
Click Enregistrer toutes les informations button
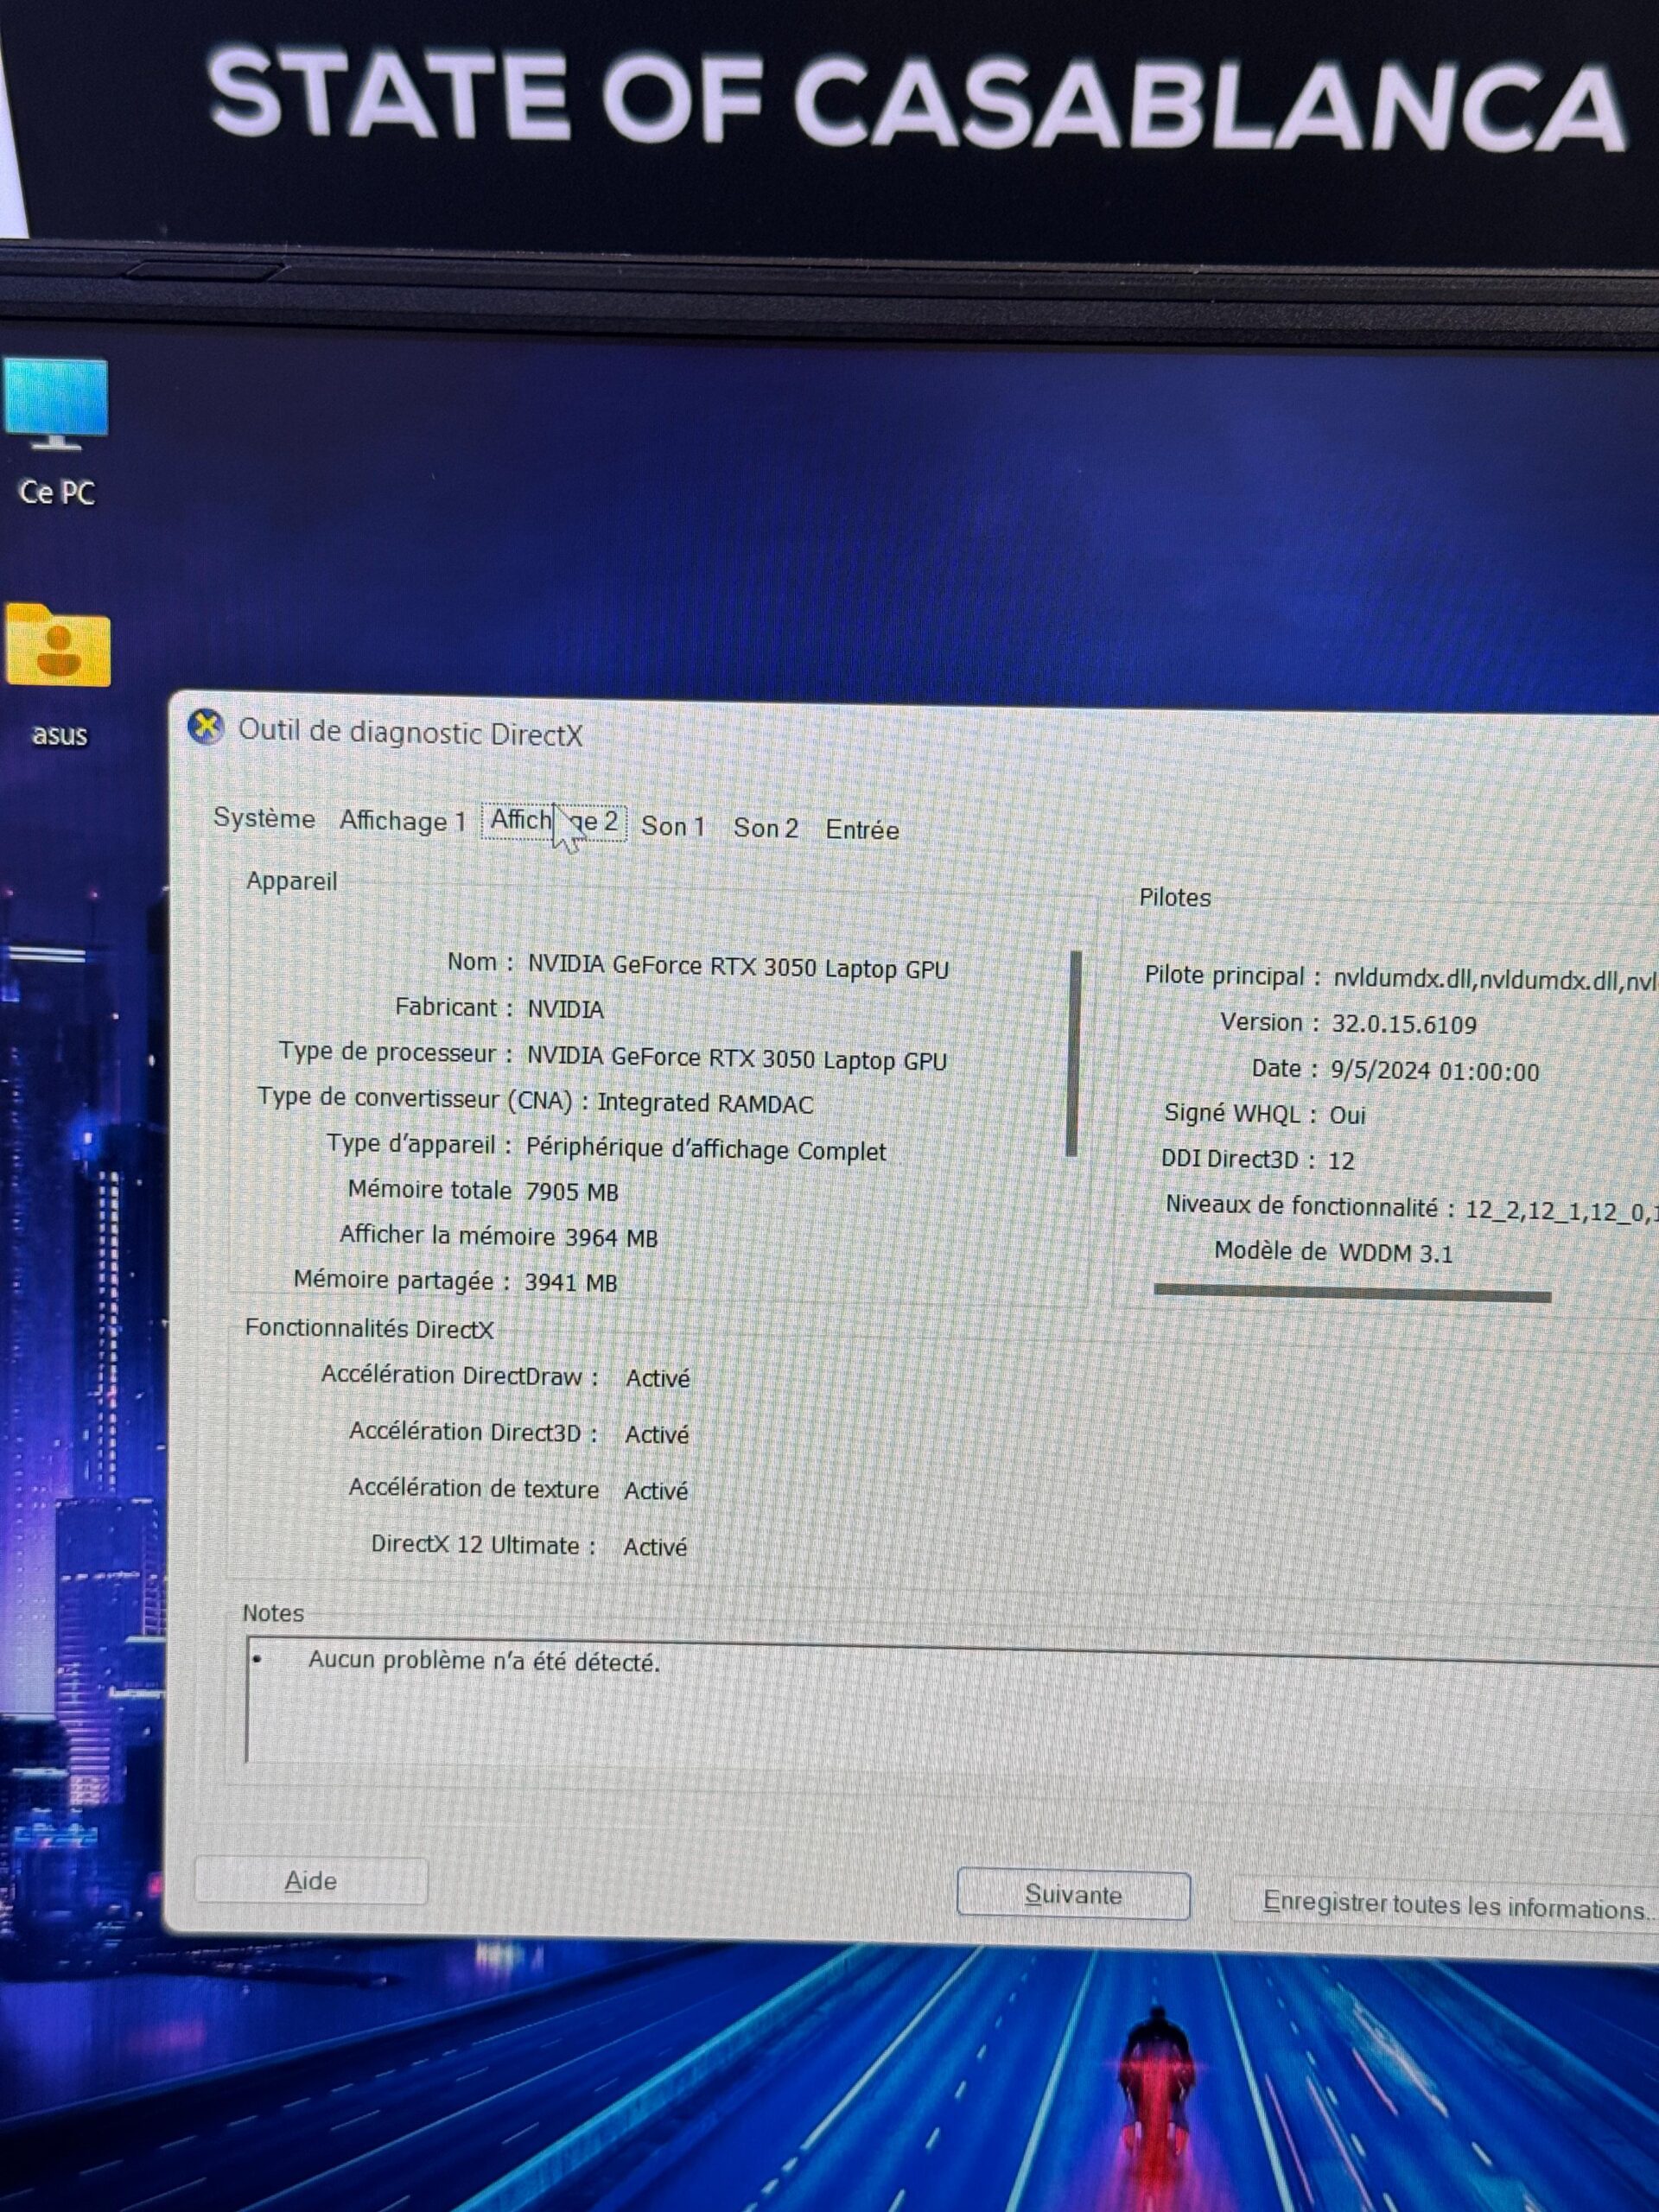1446,1905
